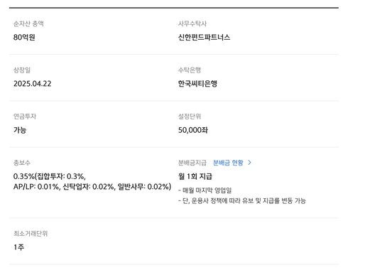The width and height of the screenshot is (365, 270).
Task: Select the 사무수탁사 label
Action: [192, 23]
